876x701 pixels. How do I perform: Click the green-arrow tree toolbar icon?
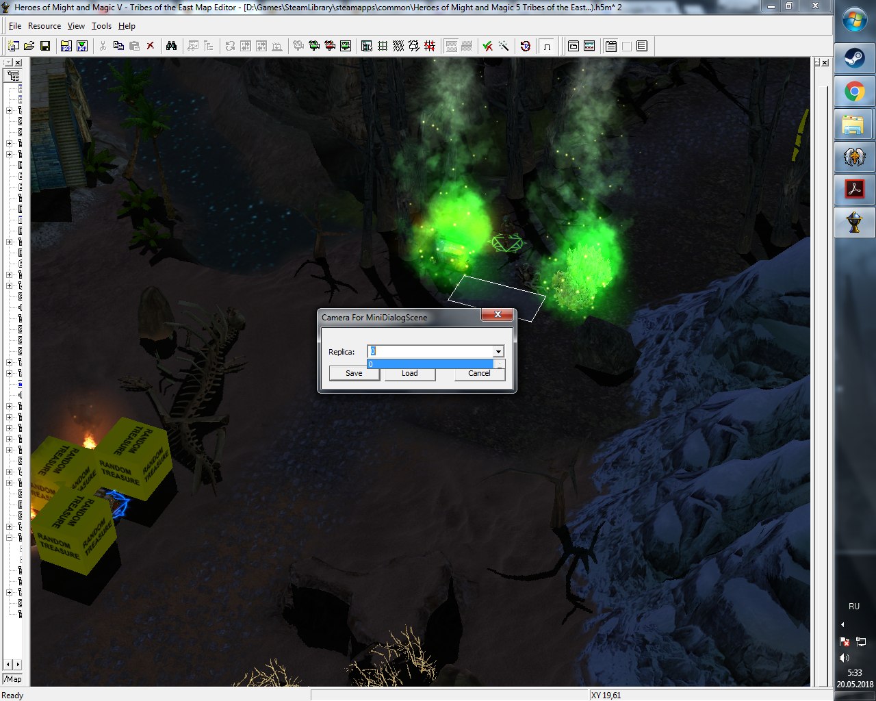[x=314, y=46]
